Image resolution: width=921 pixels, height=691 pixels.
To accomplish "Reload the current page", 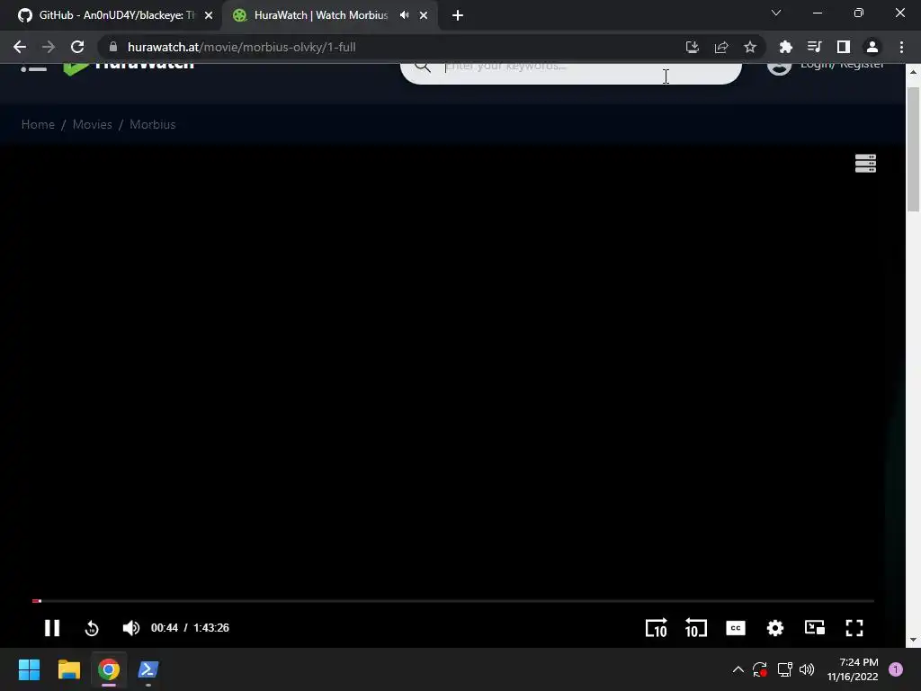I will [x=77, y=47].
